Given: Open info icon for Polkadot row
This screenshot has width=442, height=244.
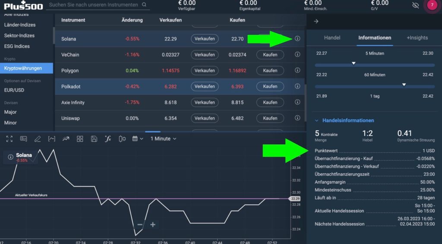Looking at the screenshot, I should point(297,86).
